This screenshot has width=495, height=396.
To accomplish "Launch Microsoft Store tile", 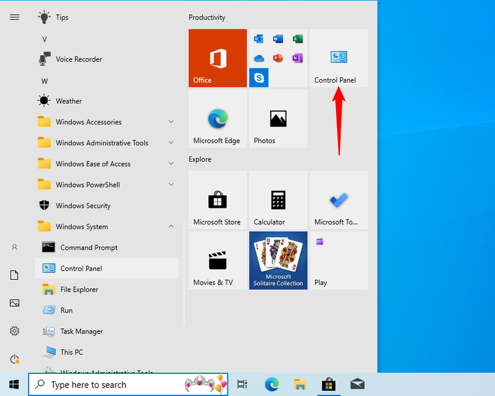I will coord(218,200).
